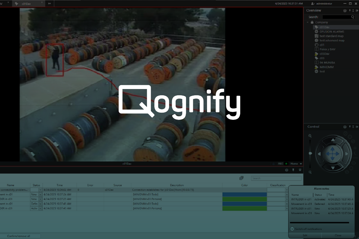Click the search magnifier in Overview

[x=353, y=17]
